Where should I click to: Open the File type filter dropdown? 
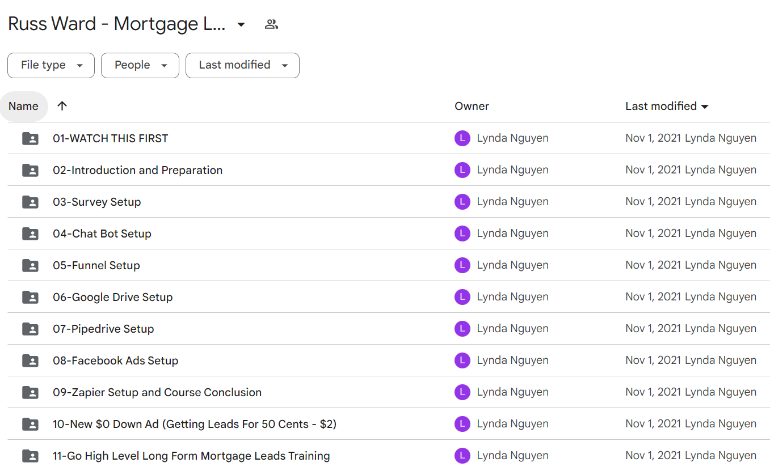click(51, 65)
